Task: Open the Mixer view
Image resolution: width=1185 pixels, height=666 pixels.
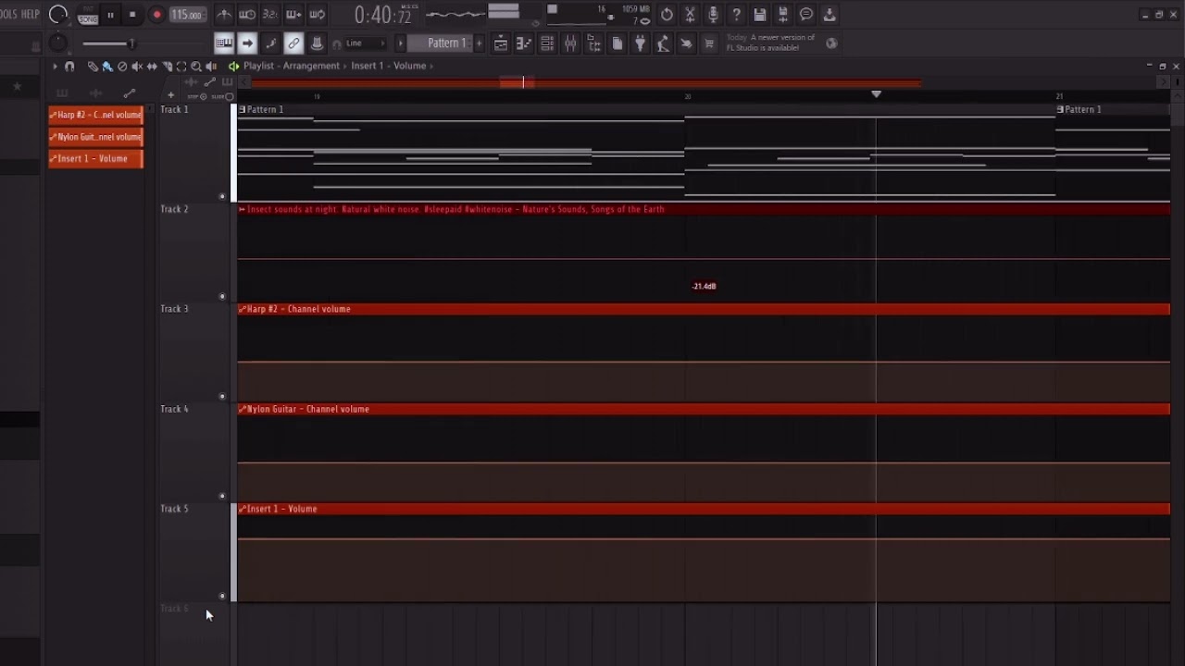Action: click(570, 43)
